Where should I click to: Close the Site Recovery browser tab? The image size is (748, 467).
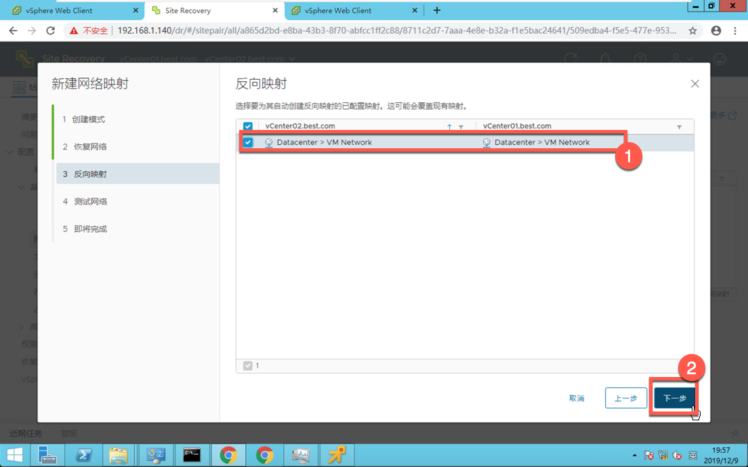coord(275,10)
